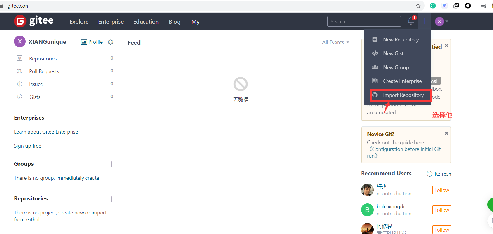Click the plus create-new icon in navbar
Screen dimensions: 493x234
coord(425,21)
